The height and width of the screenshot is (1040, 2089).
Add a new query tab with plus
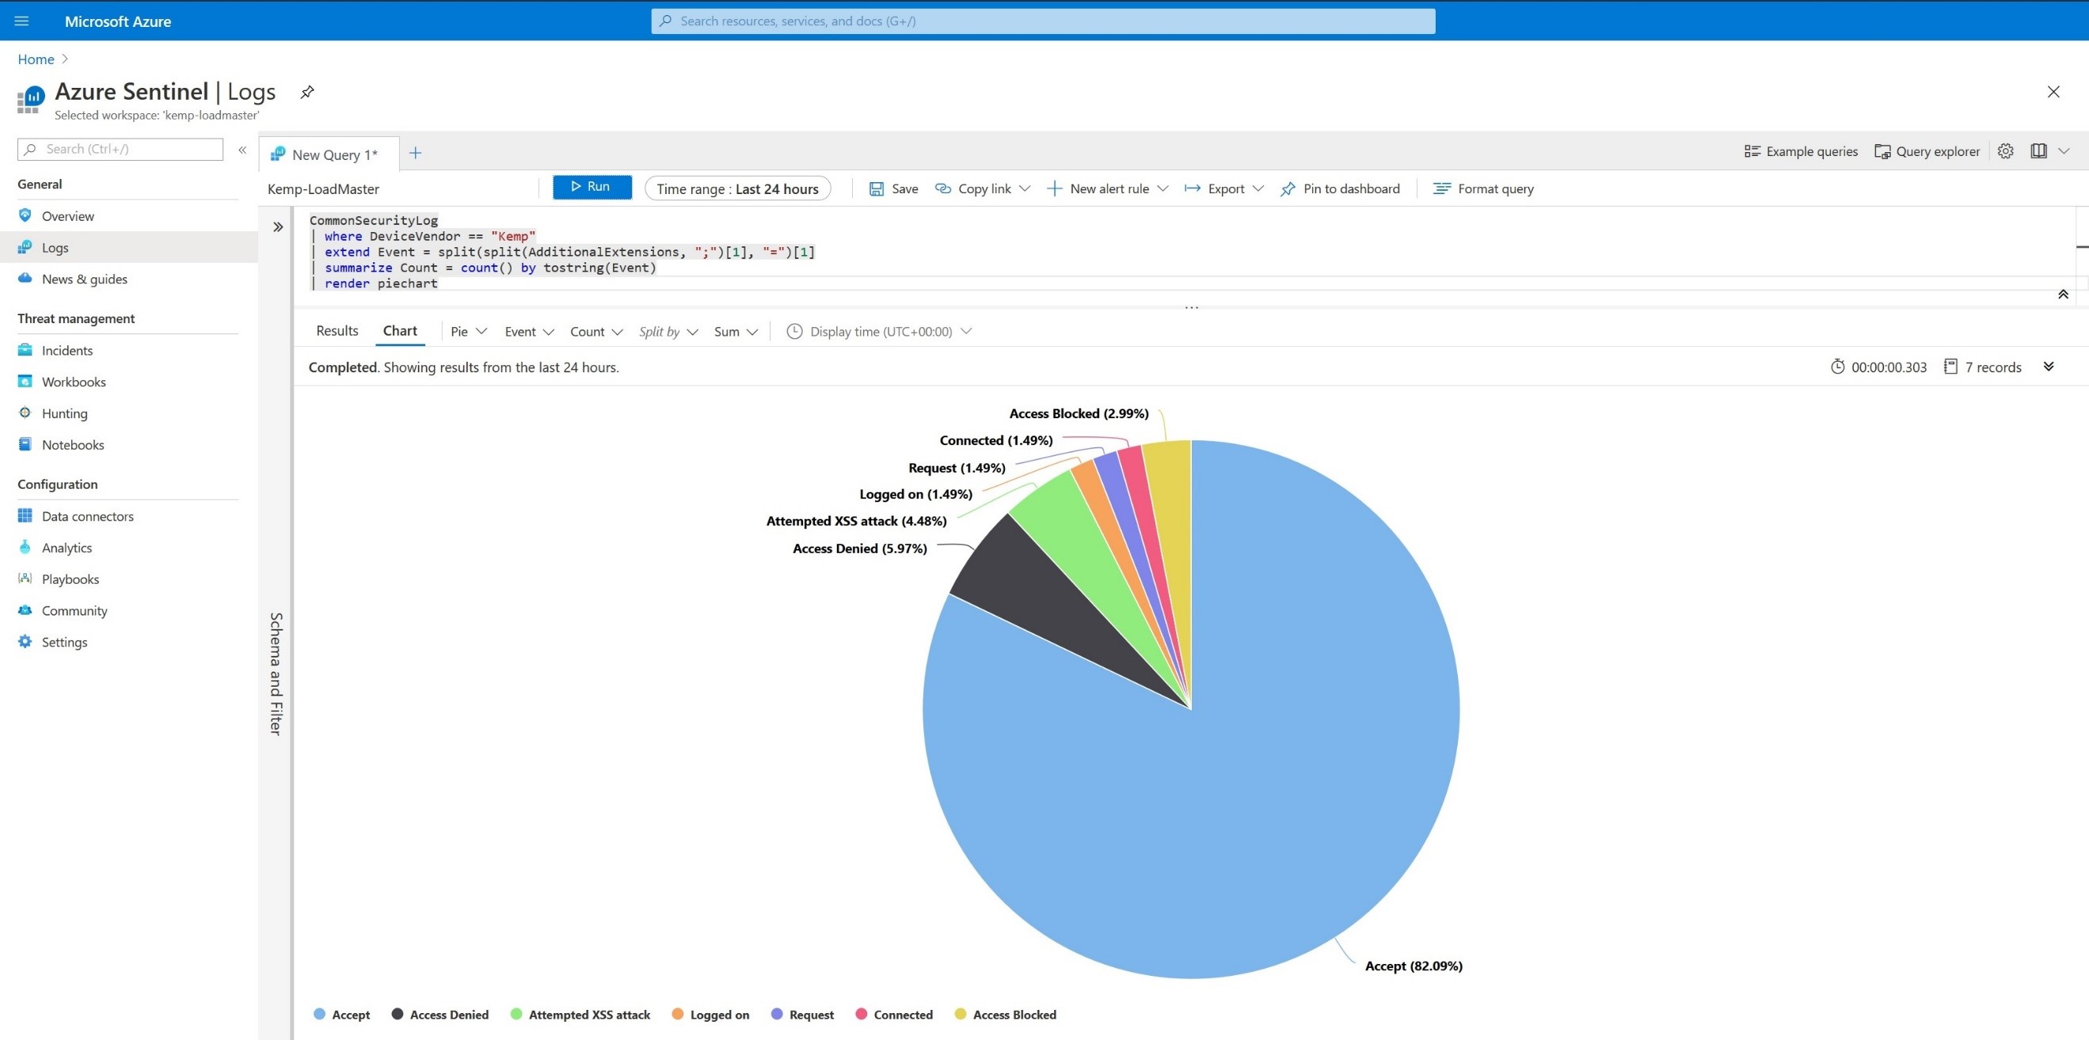(415, 154)
